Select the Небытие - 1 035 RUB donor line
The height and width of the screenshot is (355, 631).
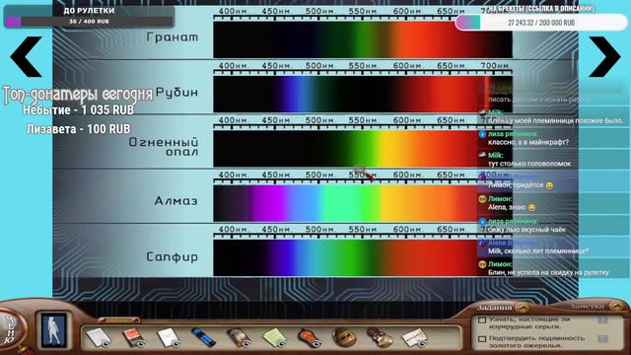point(78,109)
